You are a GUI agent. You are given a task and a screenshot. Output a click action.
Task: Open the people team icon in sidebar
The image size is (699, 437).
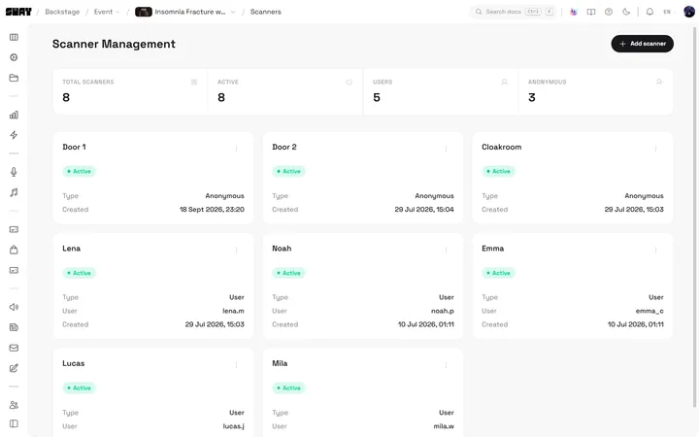tap(14, 405)
